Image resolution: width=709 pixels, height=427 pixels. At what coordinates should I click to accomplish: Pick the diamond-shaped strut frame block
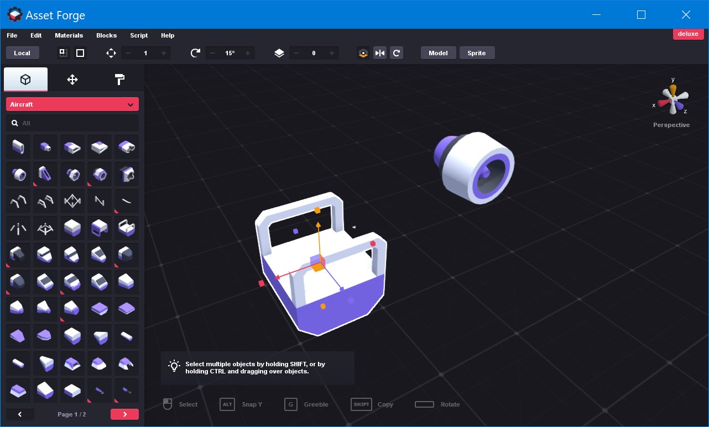72,201
